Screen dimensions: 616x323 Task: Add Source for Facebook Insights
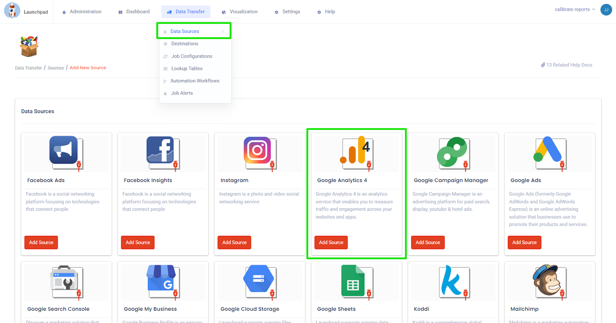tap(138, 242)
